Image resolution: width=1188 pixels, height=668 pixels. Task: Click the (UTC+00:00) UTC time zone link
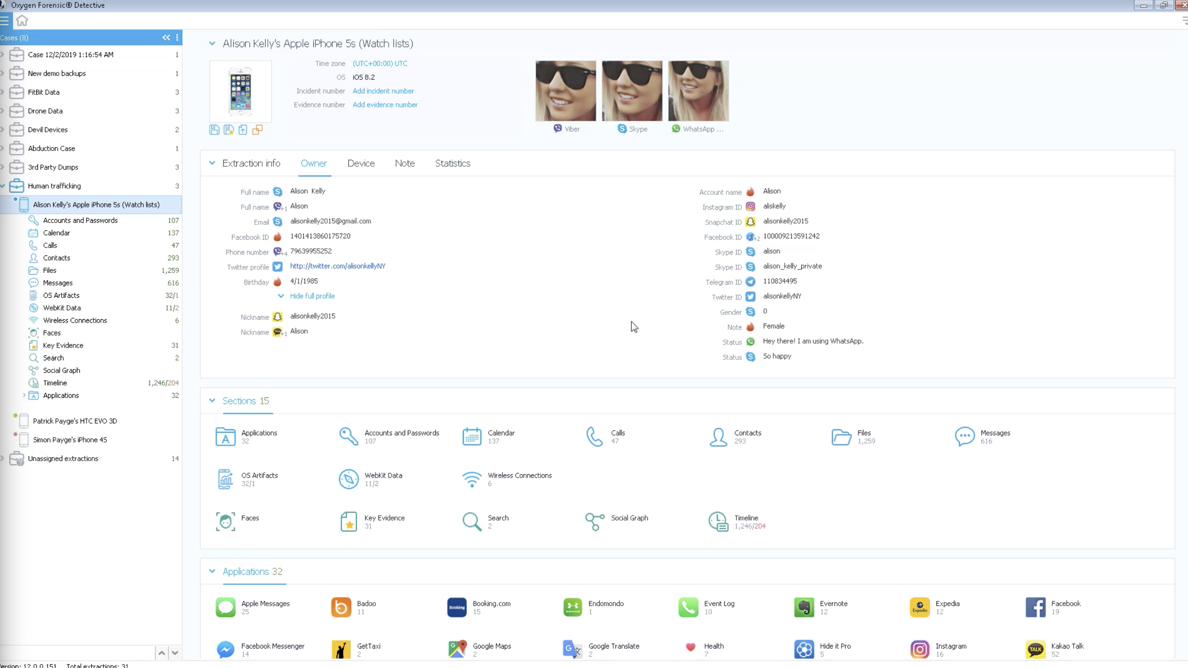tap(380, 63)
